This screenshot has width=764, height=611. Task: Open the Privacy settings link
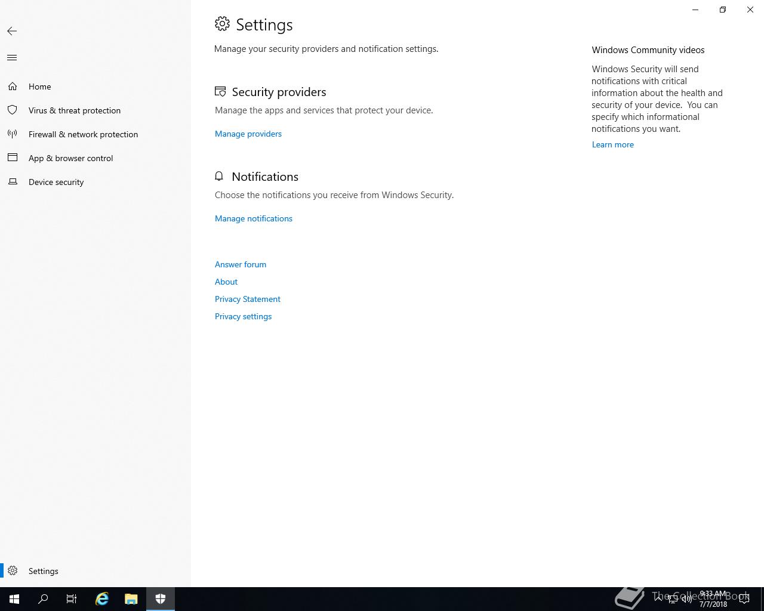click(x=243, y=316)
